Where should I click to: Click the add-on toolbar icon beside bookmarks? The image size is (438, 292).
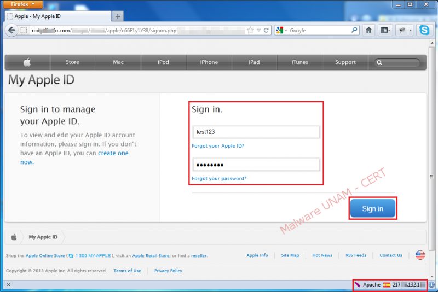[402, 30]
